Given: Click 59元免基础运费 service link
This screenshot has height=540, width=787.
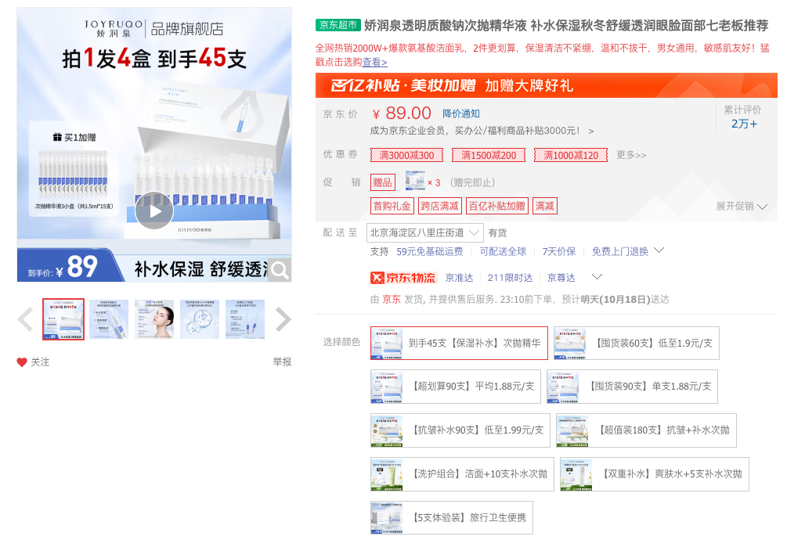Looking at the screenshot, I should point(430,251).
